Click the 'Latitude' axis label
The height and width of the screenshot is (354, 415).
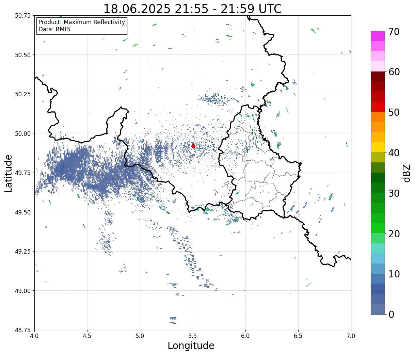coord(9,173)
